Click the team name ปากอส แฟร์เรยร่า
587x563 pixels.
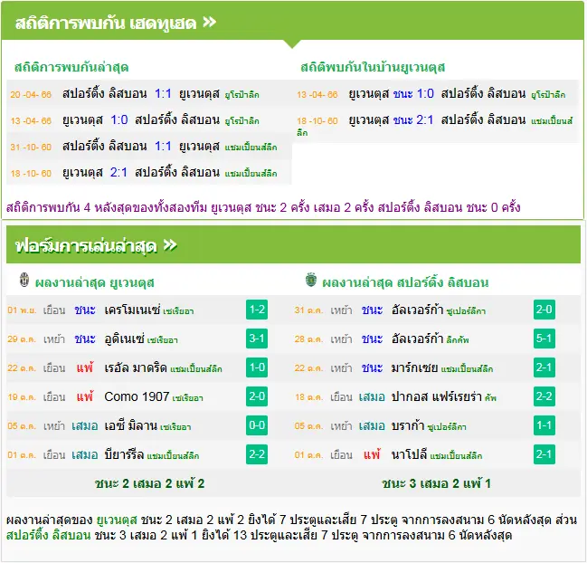coord(437,396)
